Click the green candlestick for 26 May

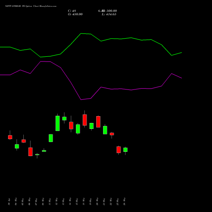[126, 150]
